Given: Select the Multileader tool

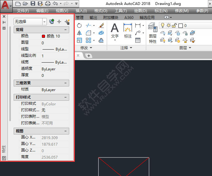Looking at the screenshot, I should (x=138, y=33).
